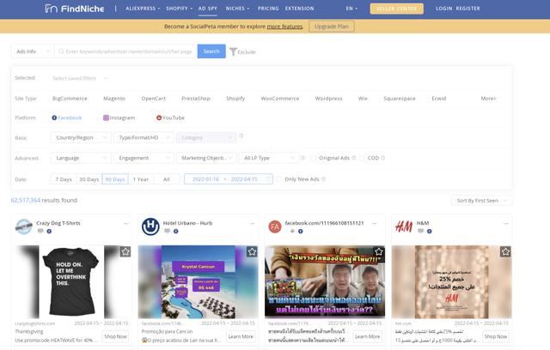Enable the Only New Ads checkbox
The height and width of the screenshot is (350, 550).
coord(278,179)
